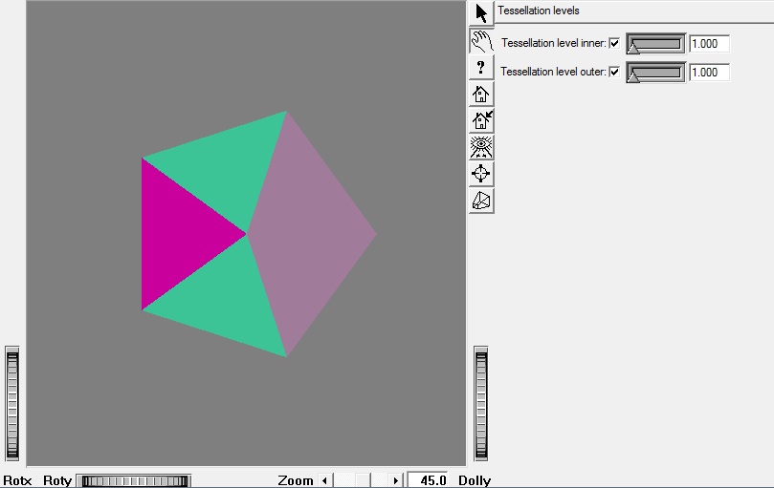Open help with the question mark icon

tap(481, 67)
